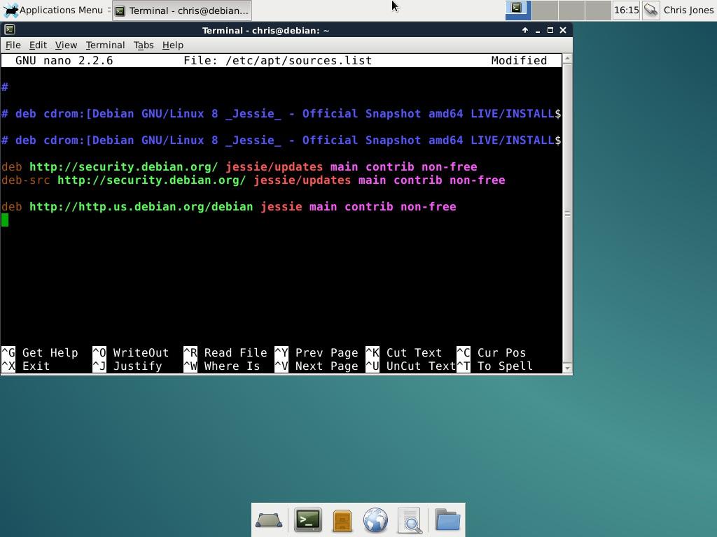This screenshot has height=537, width=717.
Task: Click the terminal icon in the window title bar
Action: click(x=9, y=30)
